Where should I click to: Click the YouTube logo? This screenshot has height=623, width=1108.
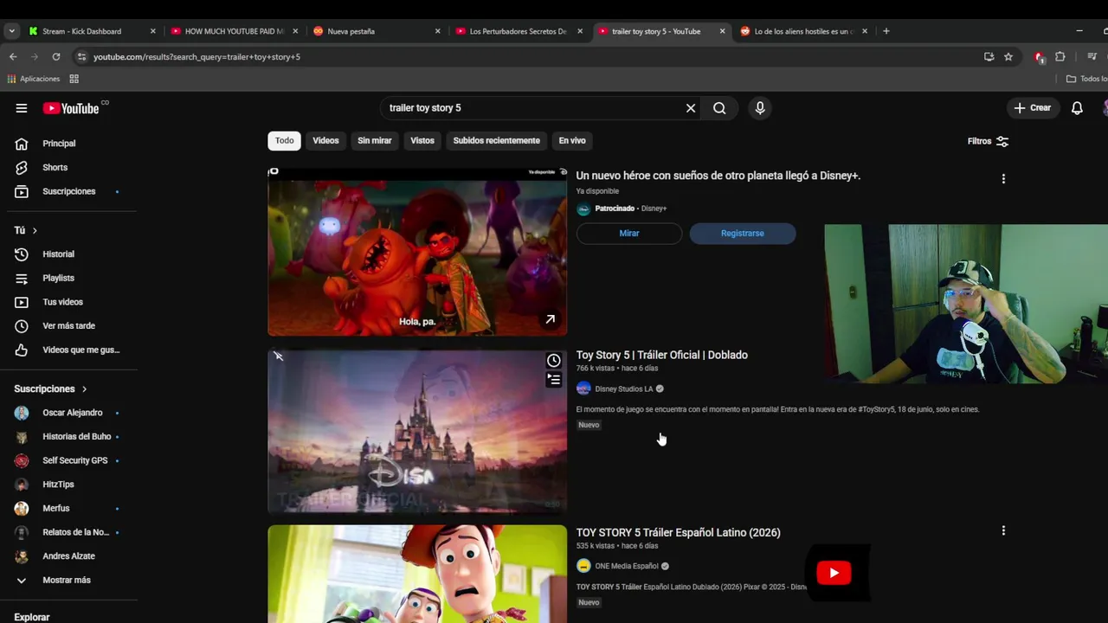tap(71, 108)
